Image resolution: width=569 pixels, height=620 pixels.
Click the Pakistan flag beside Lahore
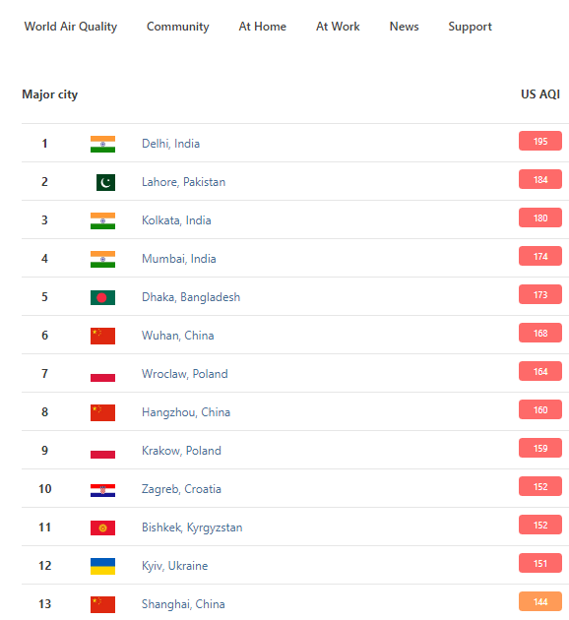(105, 182)
